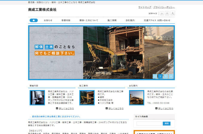
Task: Set font size to large (大)
Action: pyautogui.click(x=173, y=13)
